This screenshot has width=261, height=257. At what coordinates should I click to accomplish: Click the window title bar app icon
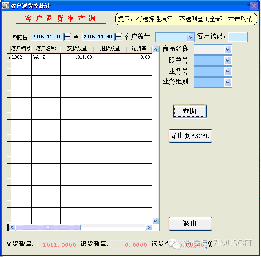point(5,6)
